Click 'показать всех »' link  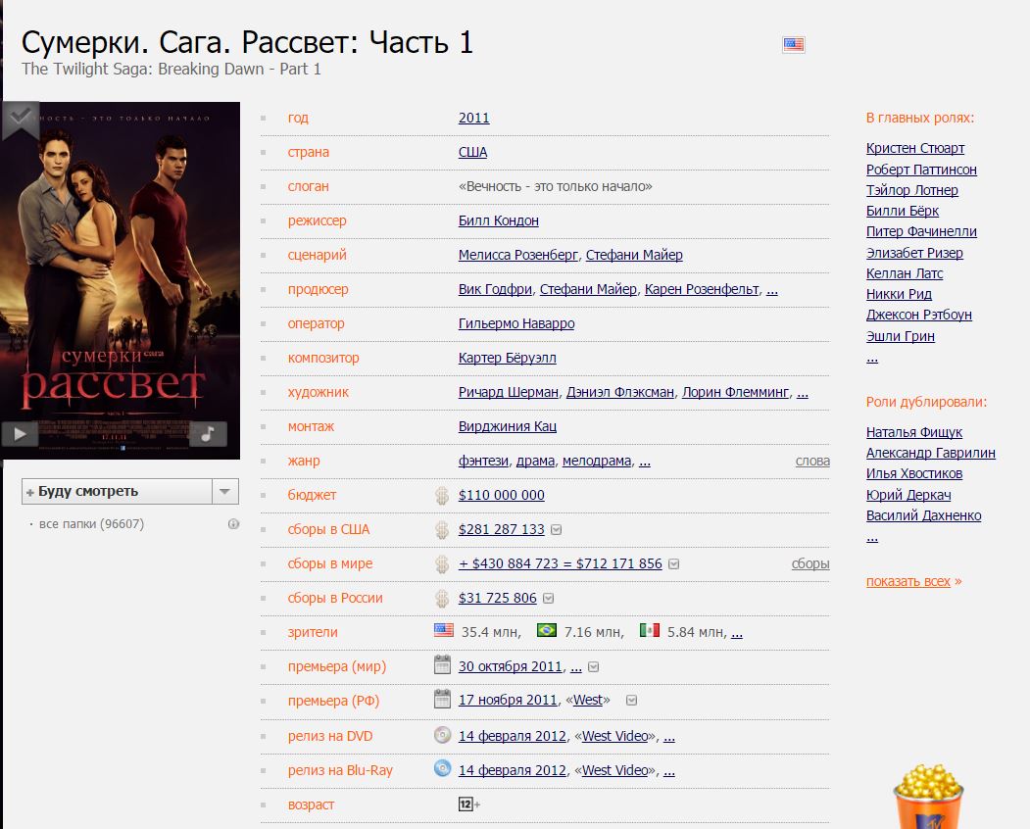click(913, 581)
